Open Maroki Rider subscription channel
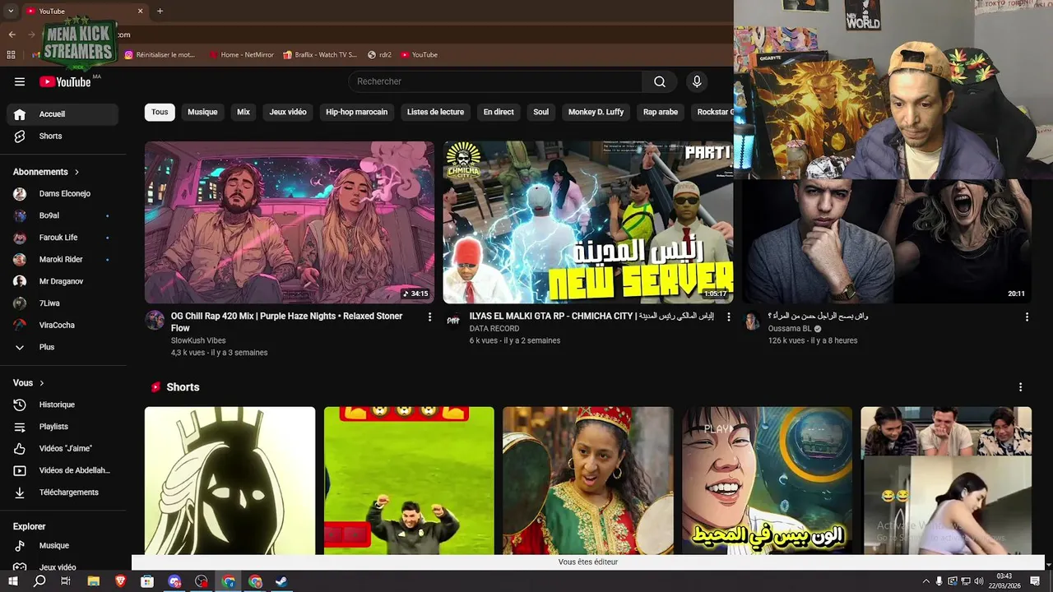This screenshot has height=592, width=1053. click(63, 260)
